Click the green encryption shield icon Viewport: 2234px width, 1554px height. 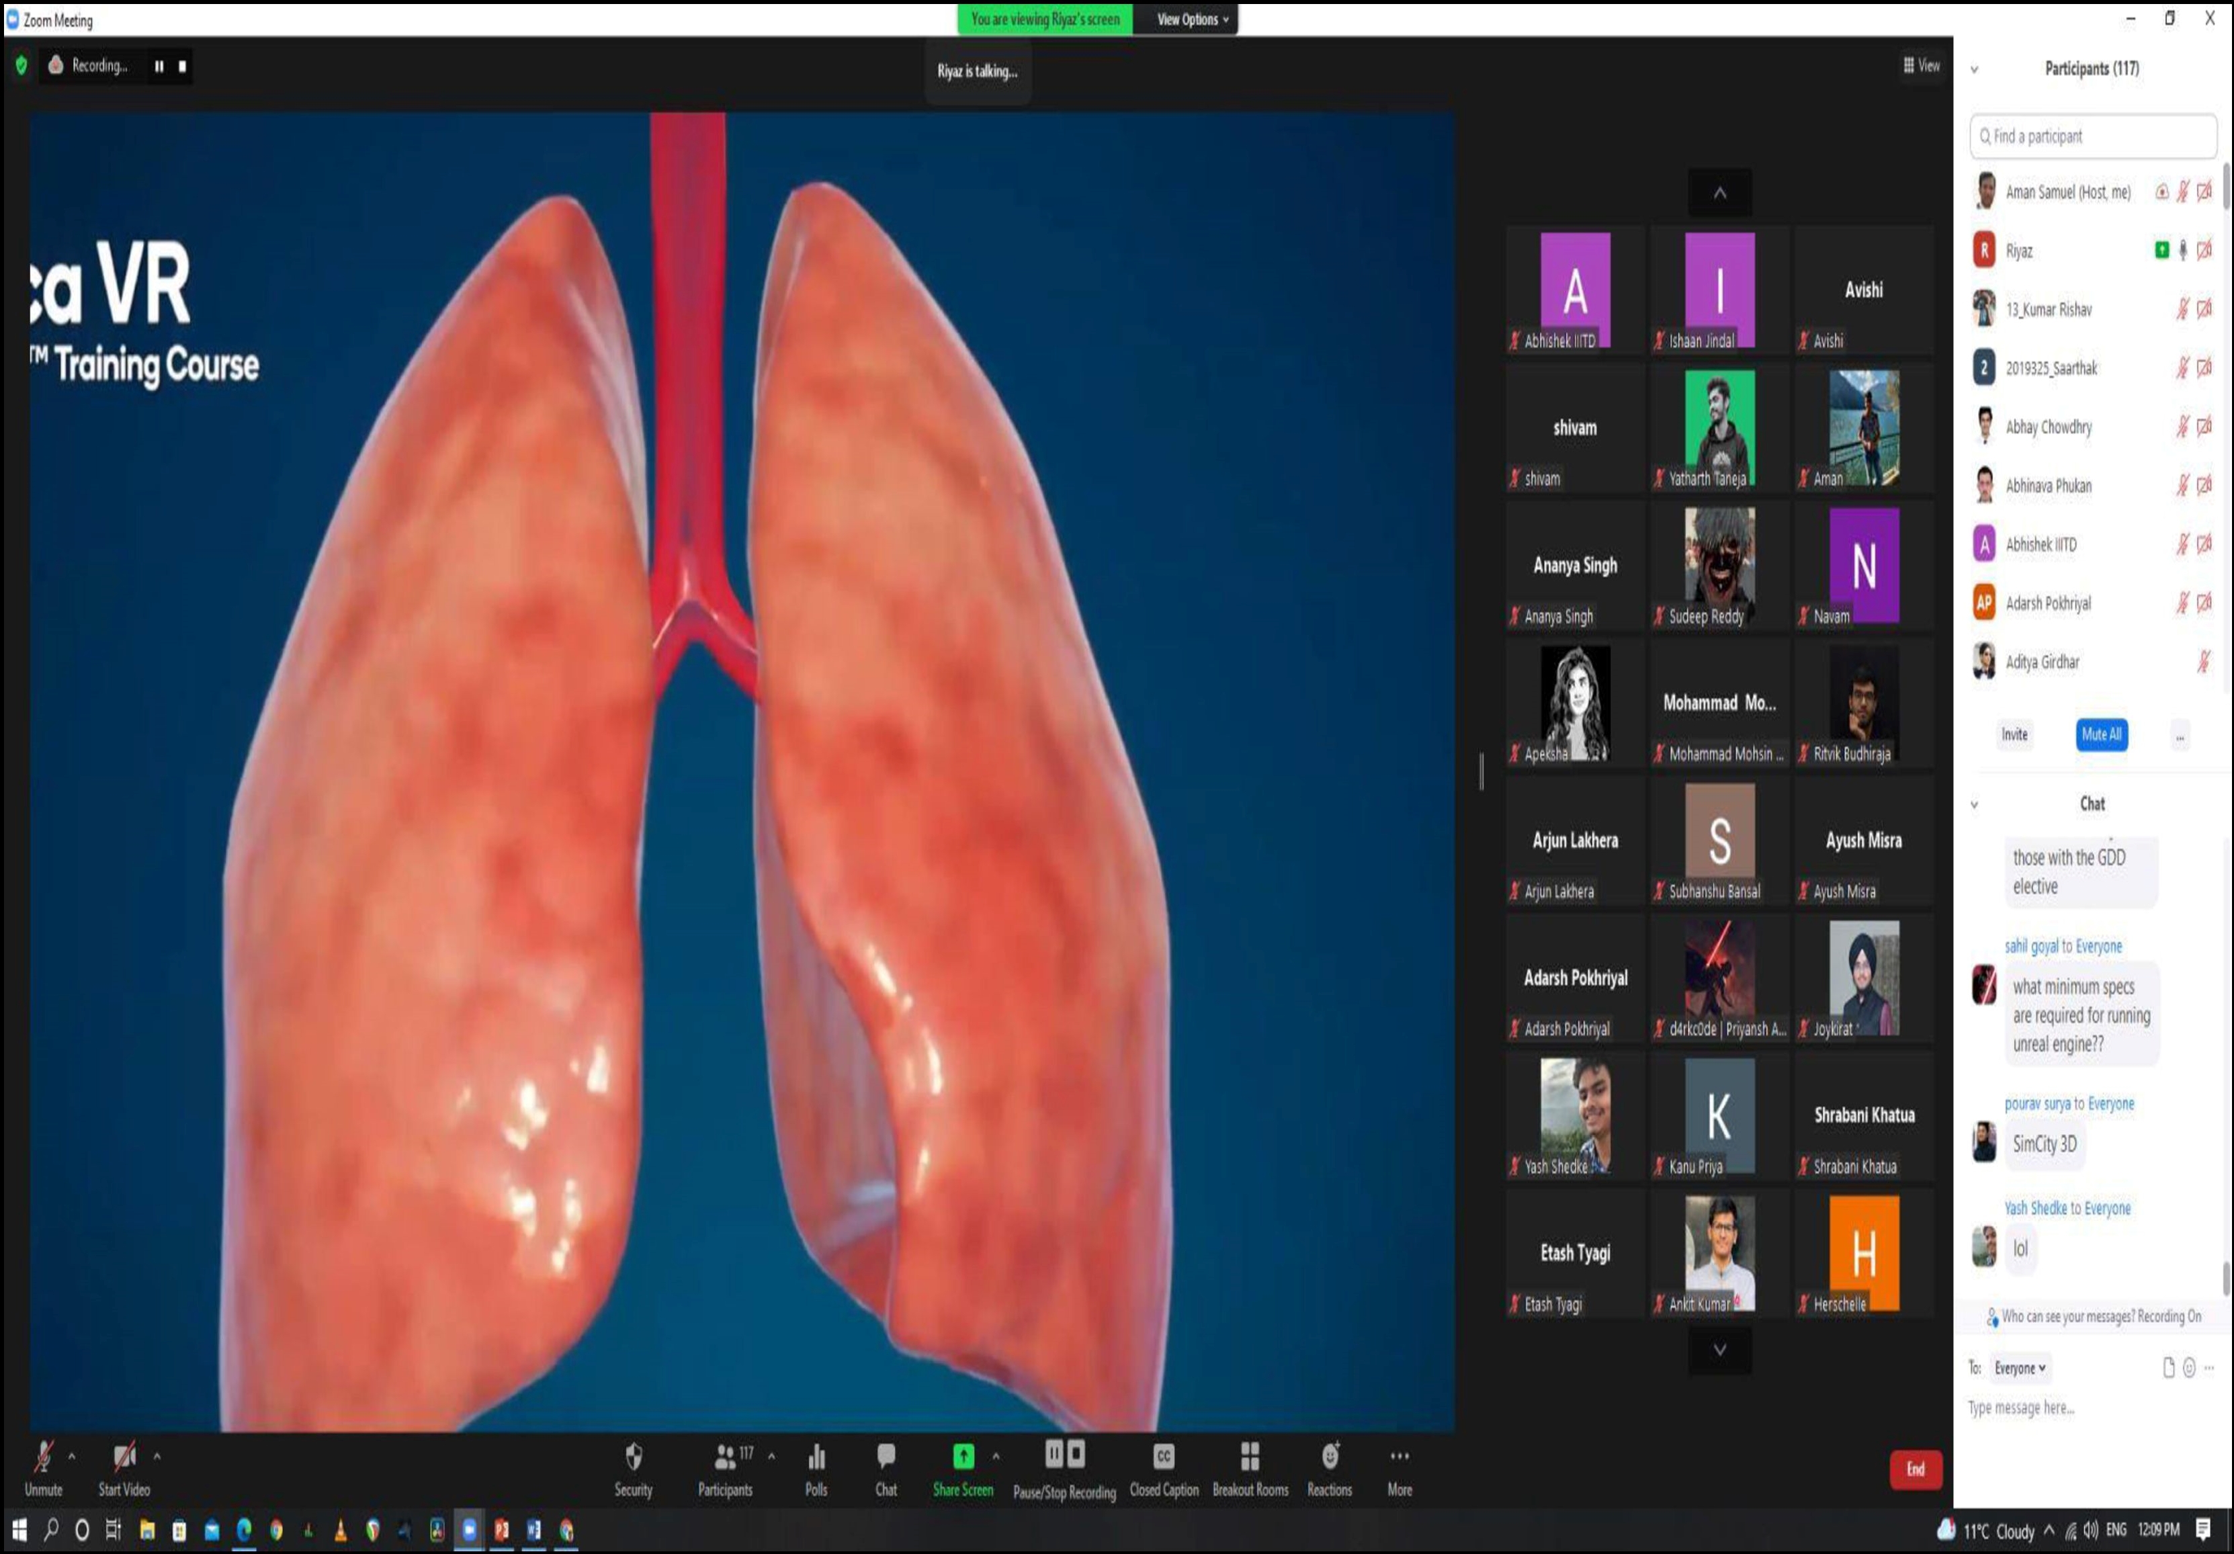pos(22,65)
